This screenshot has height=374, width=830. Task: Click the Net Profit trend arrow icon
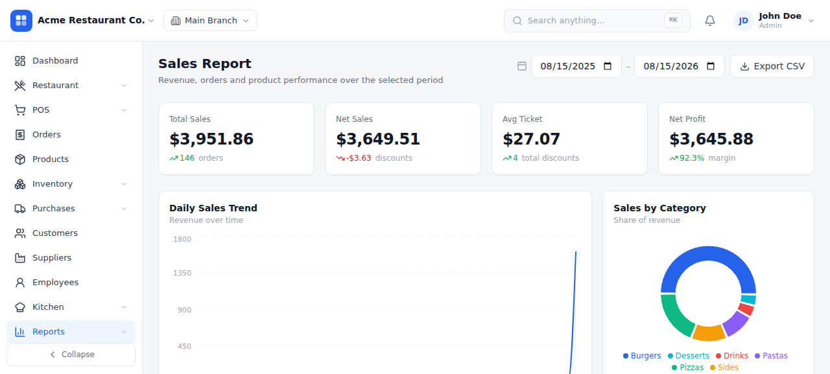674,158
